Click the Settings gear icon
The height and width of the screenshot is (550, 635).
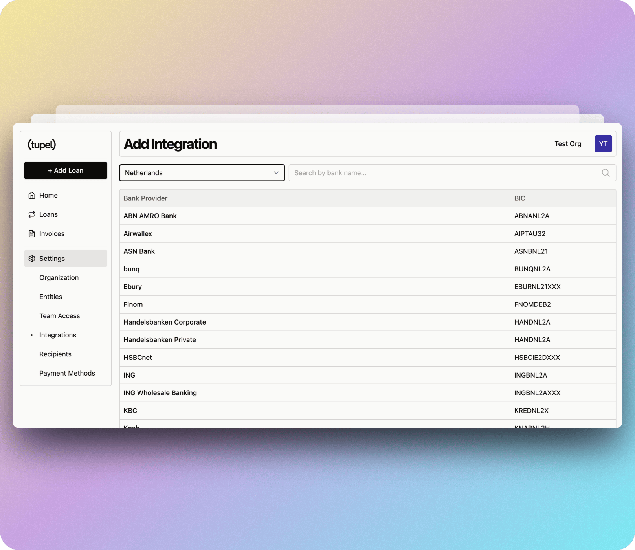coord(32,258)
